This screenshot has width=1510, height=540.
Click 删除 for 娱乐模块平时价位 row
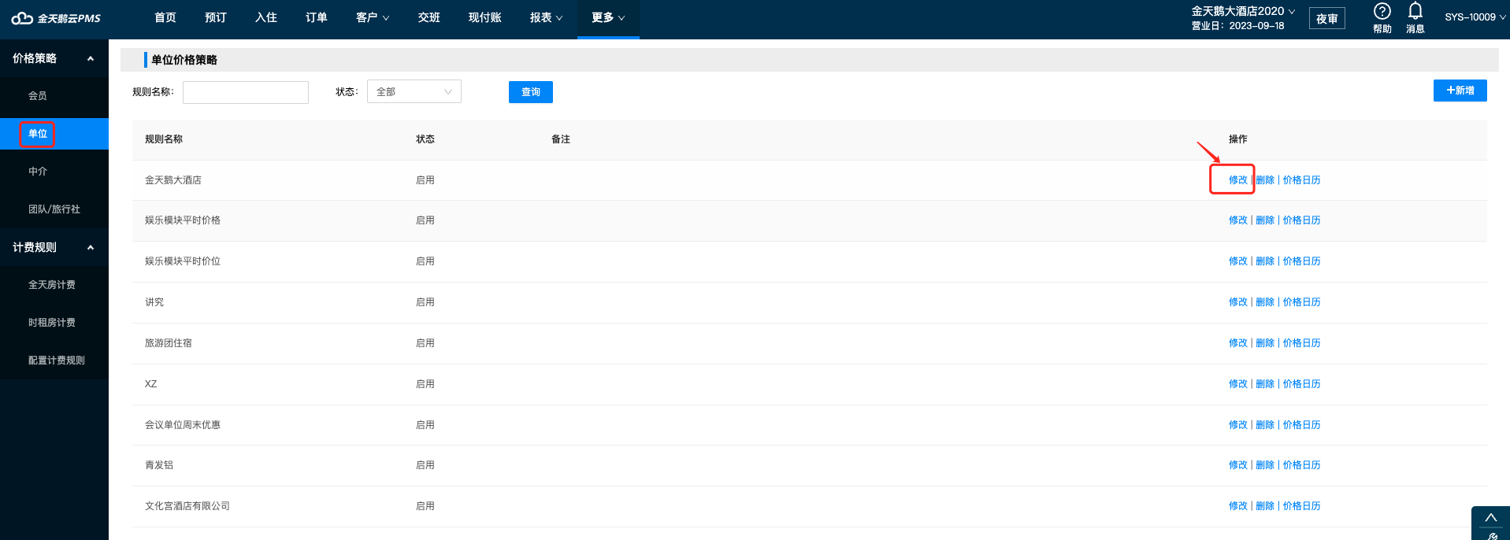pyautogui.click(x=1265, y=261)
